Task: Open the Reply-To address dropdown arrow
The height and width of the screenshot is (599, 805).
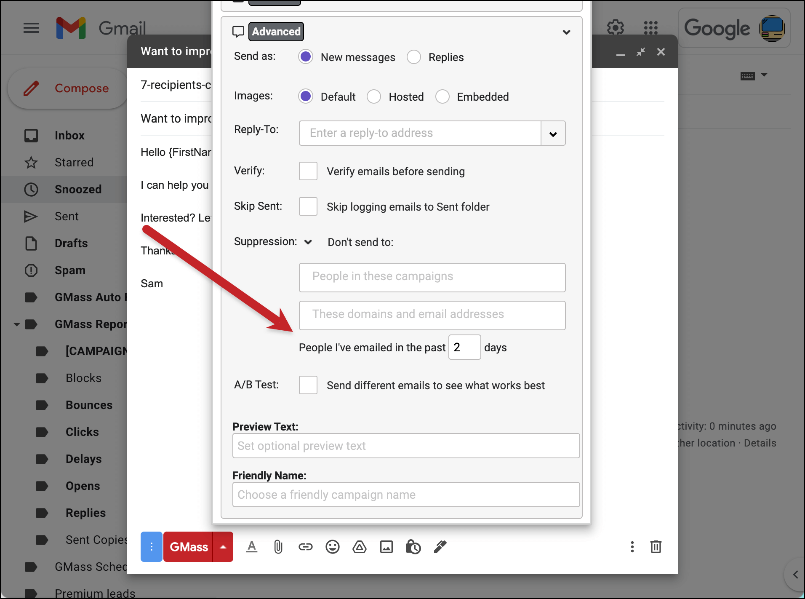Action: tap(553, 134)
